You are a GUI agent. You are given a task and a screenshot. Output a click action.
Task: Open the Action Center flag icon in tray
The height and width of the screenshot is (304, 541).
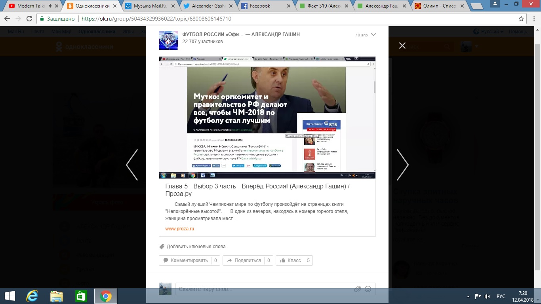click(478, 296)
